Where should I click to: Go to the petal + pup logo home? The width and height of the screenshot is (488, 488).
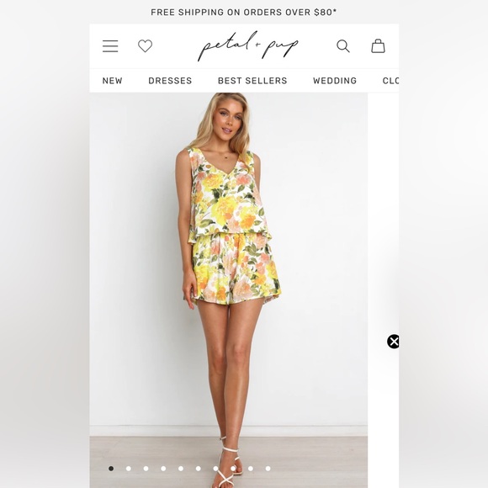click(x=248, y=45)
